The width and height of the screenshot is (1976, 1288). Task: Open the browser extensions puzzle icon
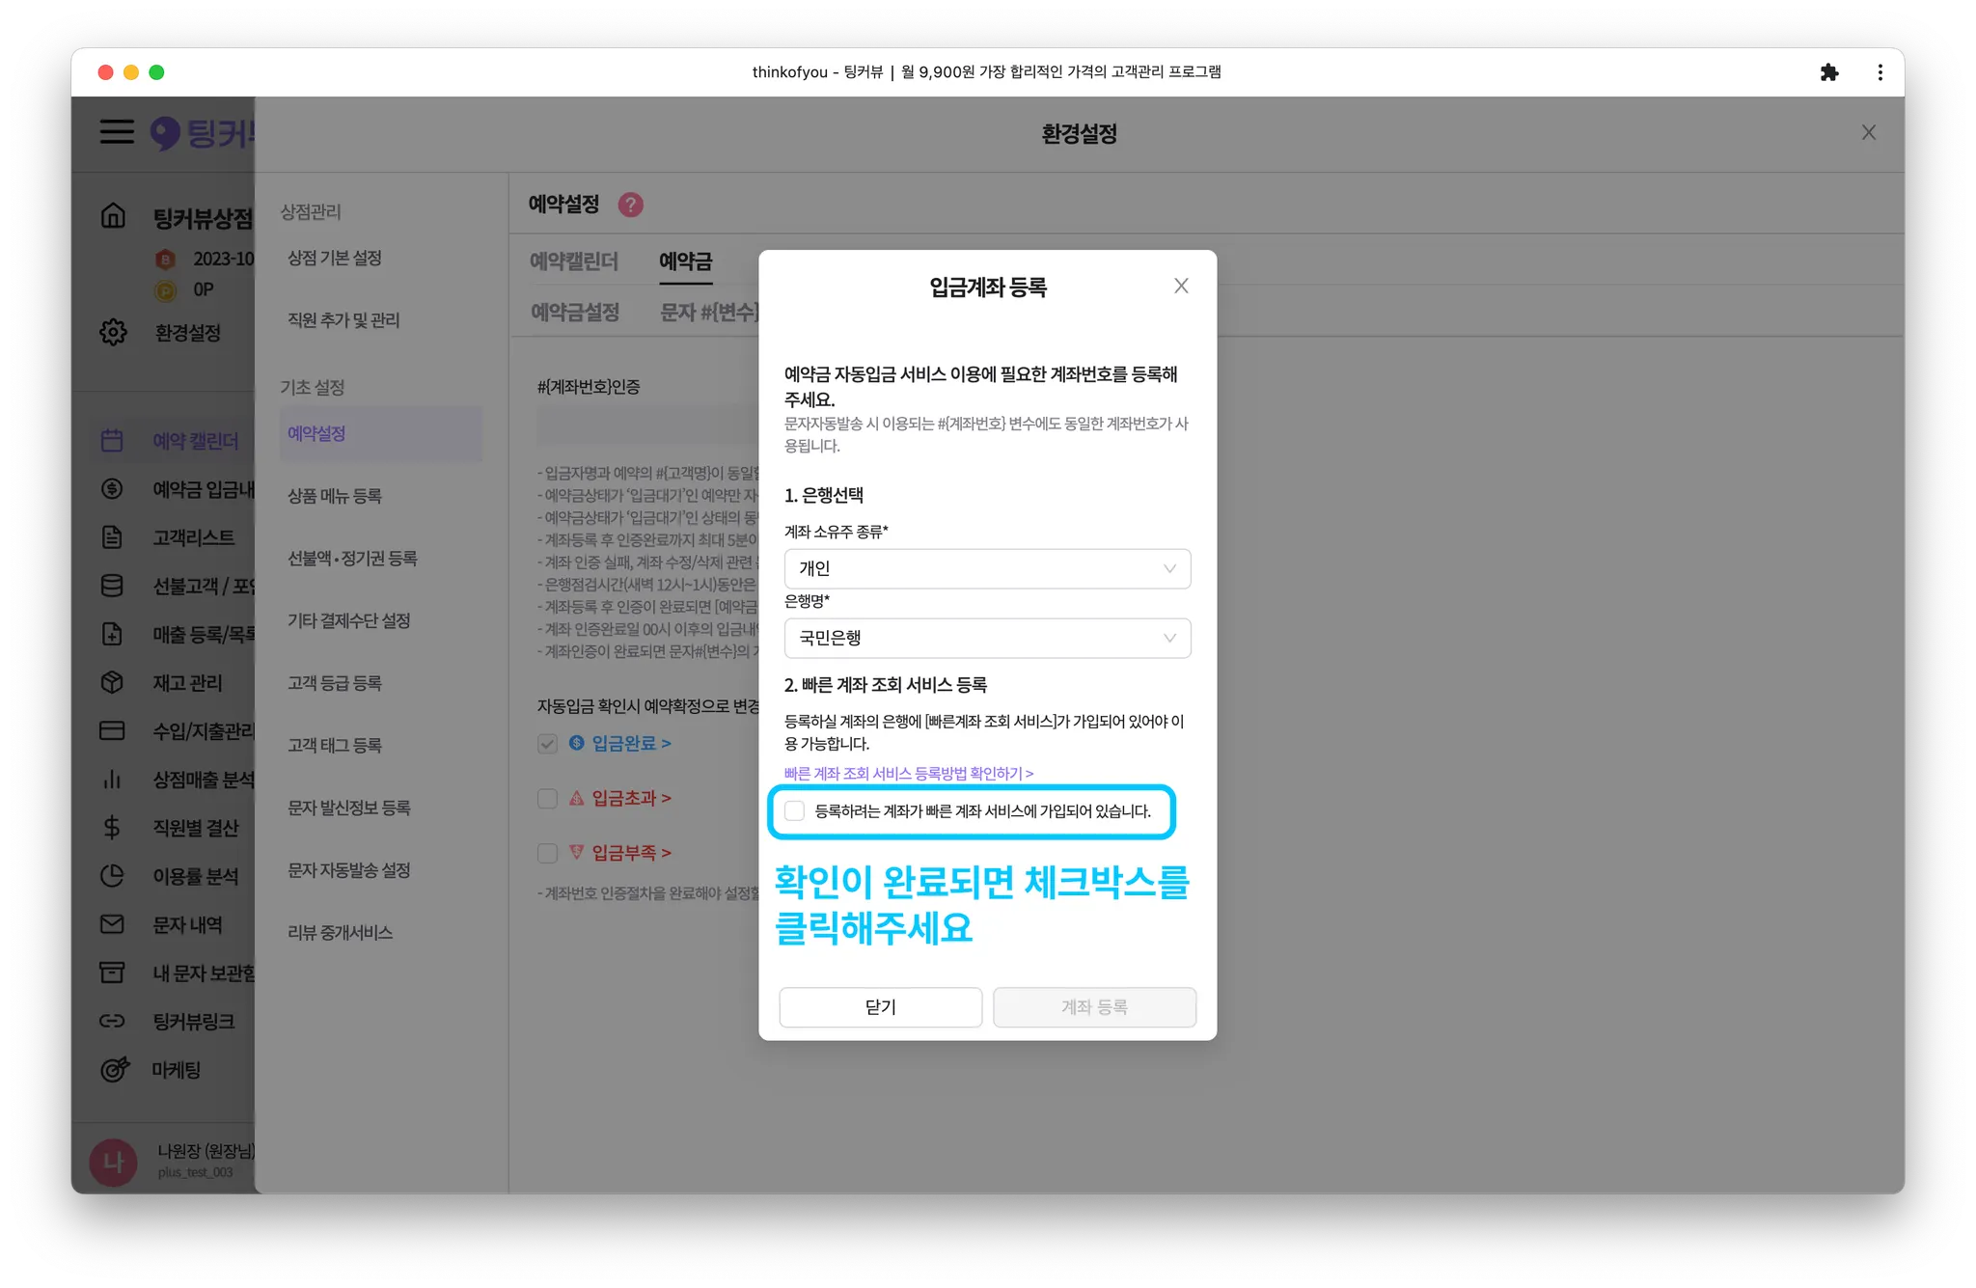[1828, 72]
